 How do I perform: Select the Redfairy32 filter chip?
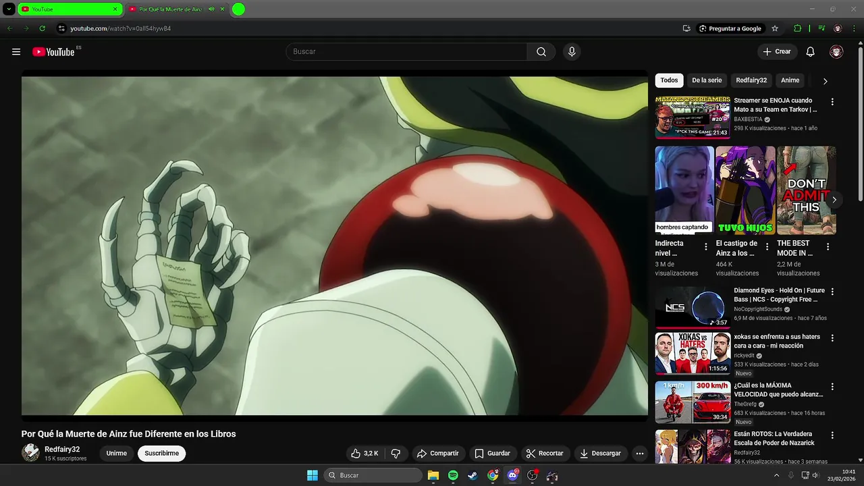[x=751, y=80]
